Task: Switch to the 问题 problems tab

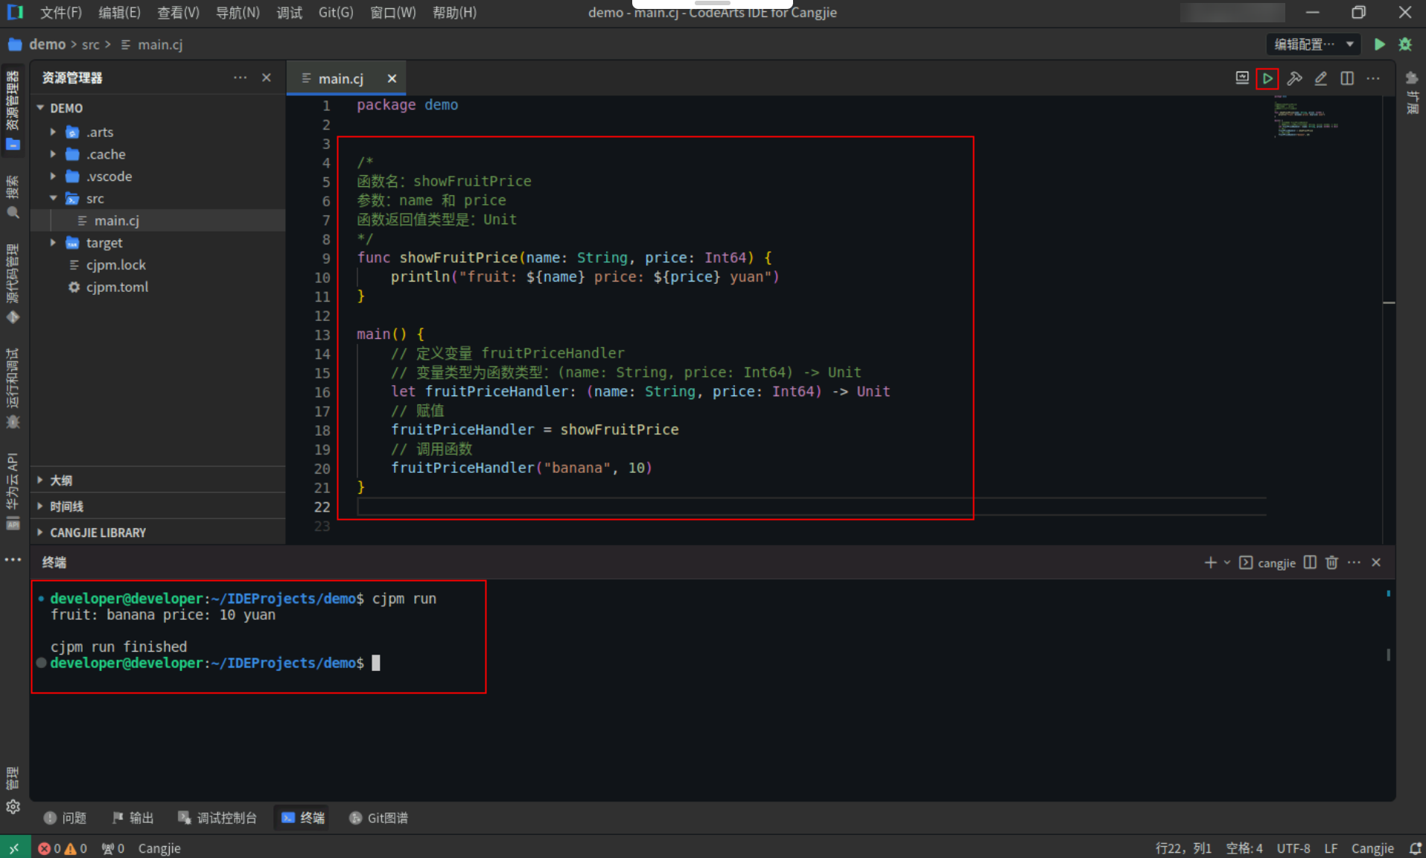Action: [65, 818]
